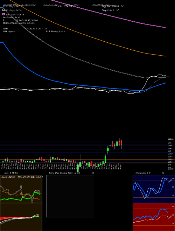Select the '50 Day - 267.9' legend label

(x=13, y=10)
